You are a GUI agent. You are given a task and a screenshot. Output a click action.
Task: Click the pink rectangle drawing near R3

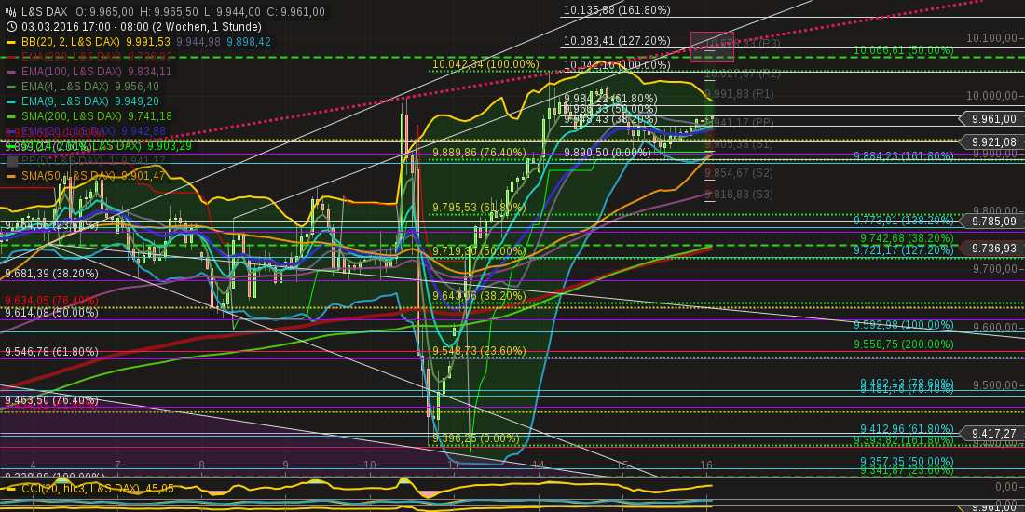tap(712, 47)
